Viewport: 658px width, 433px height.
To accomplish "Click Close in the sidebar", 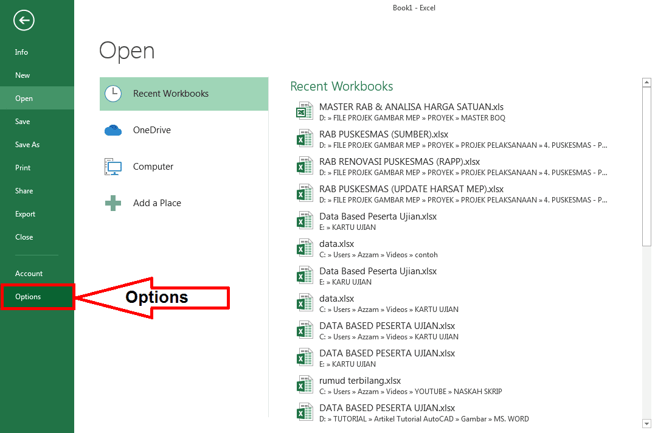I will 23,237.
